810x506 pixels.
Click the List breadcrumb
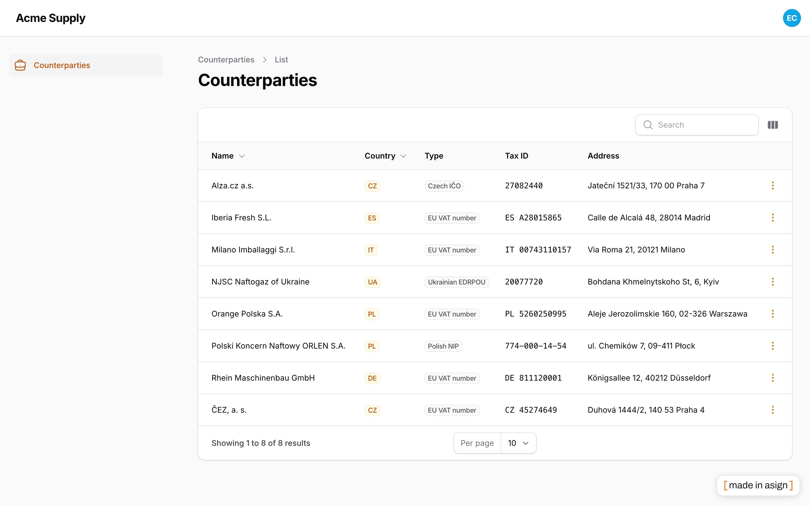(x=281, y=60)
